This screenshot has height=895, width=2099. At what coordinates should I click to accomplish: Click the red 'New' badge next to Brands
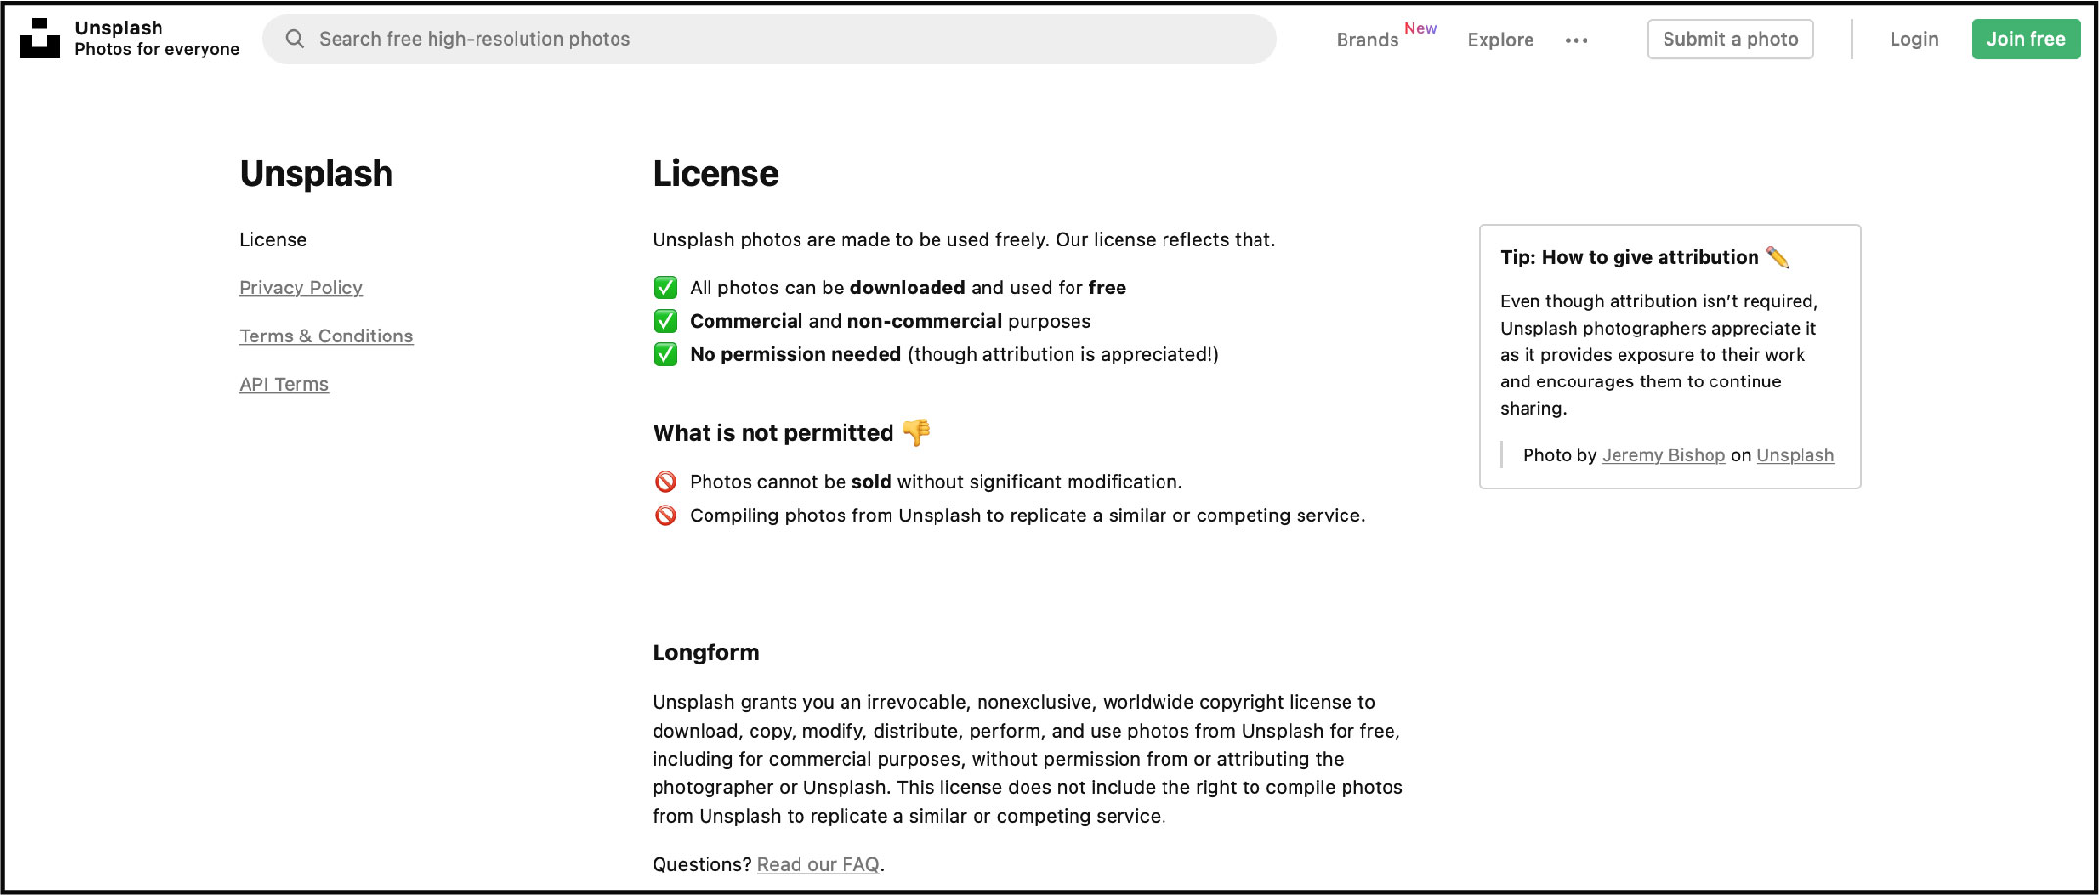[1420, 28]
